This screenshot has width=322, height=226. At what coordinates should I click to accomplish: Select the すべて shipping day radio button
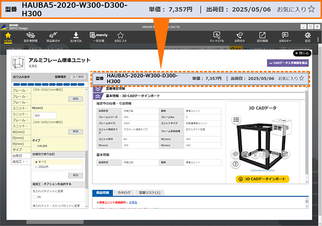(36, 162)
